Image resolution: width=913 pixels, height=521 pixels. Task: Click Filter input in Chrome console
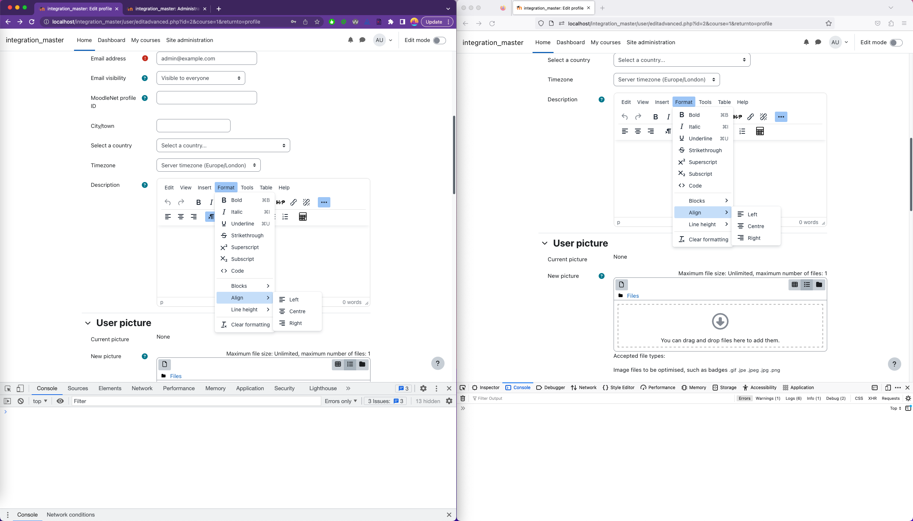(196, 401)
